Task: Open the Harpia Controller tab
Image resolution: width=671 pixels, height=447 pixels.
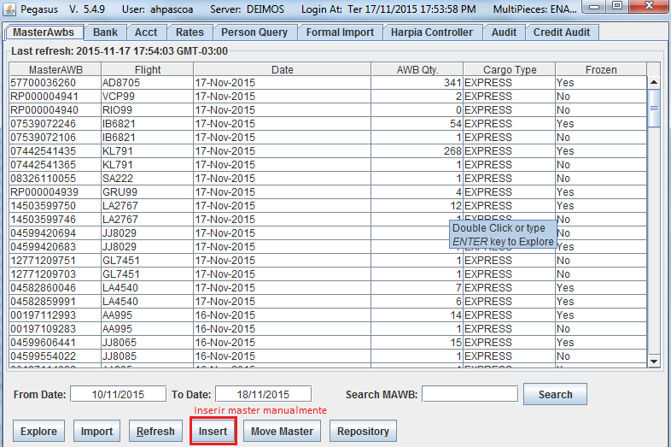Action: [431, 32]
